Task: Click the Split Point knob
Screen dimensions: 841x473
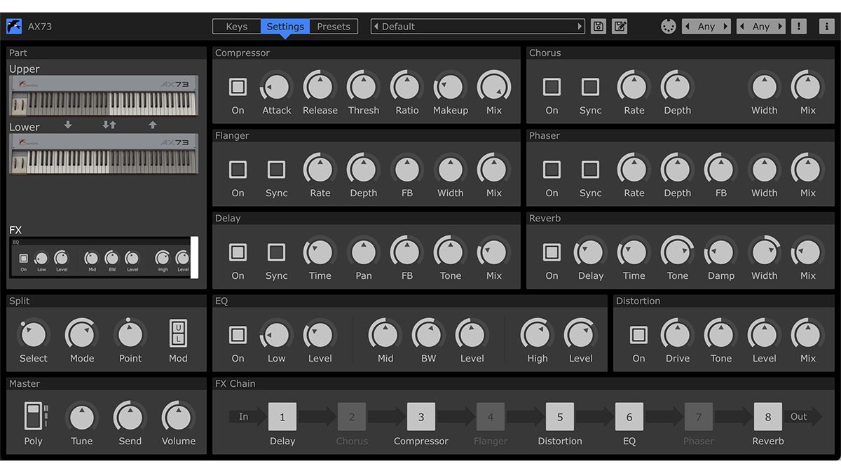Action: [130, 335]
